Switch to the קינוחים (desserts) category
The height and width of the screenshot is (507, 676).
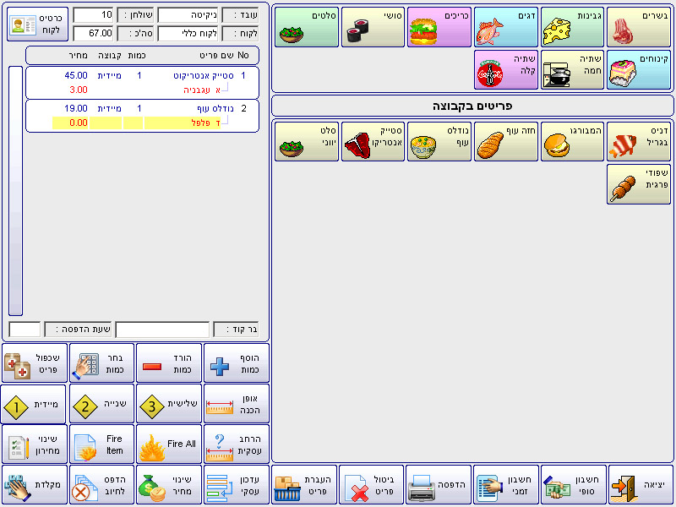[640, 69]
